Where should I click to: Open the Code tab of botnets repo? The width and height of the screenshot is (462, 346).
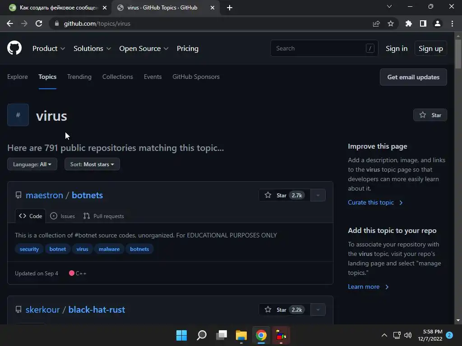coord(30,216)
